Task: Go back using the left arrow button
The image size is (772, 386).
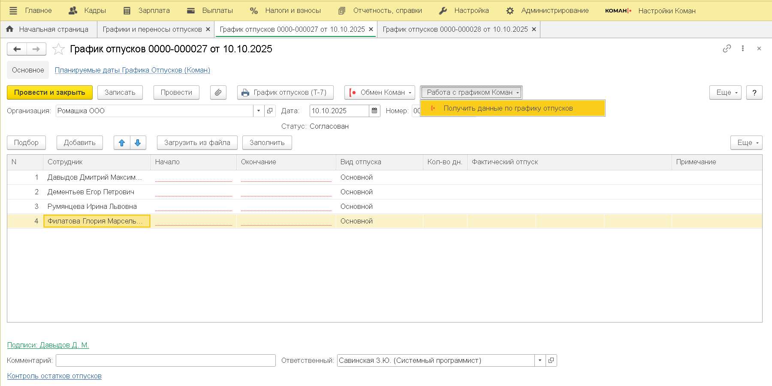Action: click(x=17, y=49)
